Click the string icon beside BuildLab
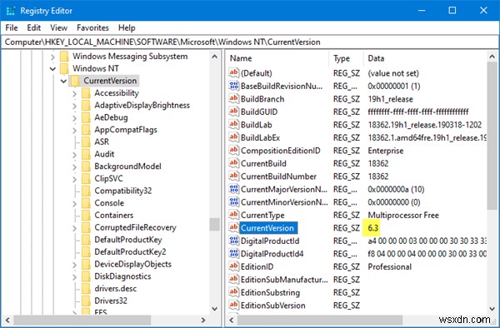 coord(233,125)
